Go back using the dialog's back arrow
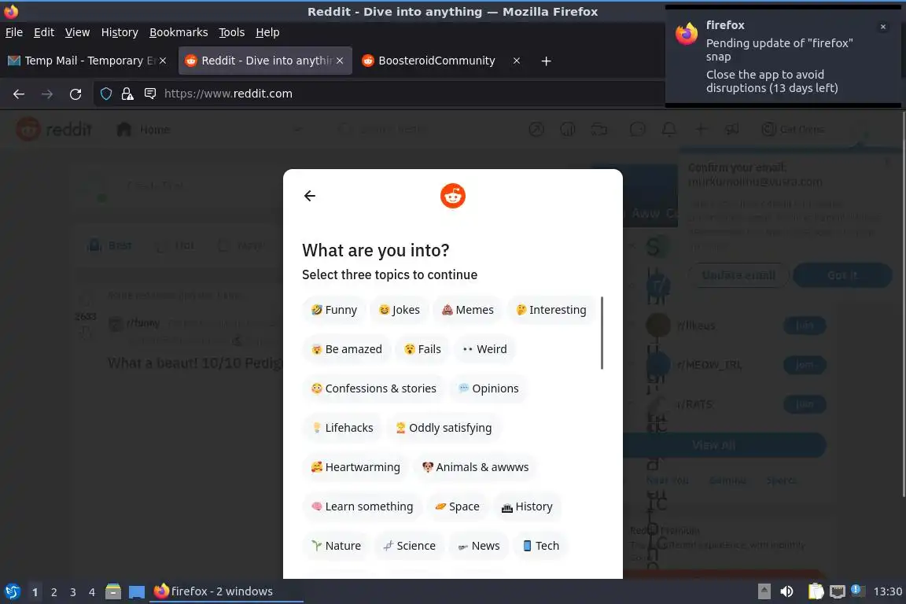This screenshot has width=906, height=604. point(310,196)
